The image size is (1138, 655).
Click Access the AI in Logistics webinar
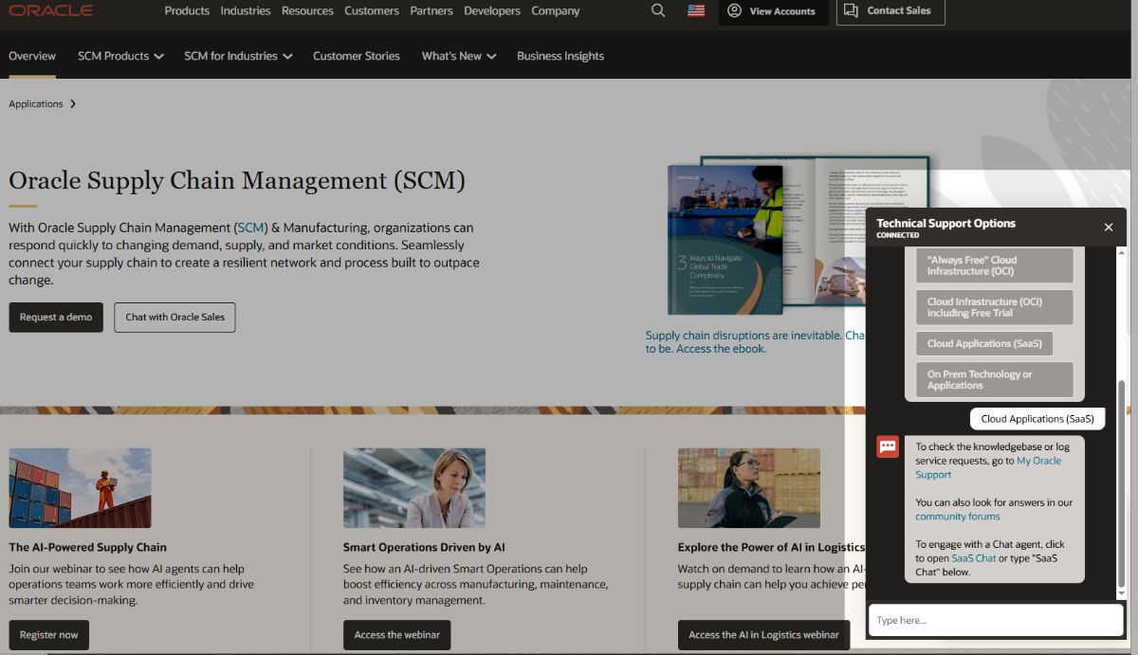click(x=764, y=635)
